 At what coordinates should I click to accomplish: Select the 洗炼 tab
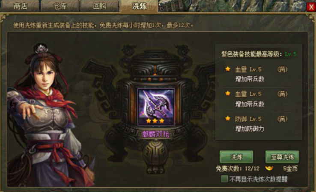[139, 6]
